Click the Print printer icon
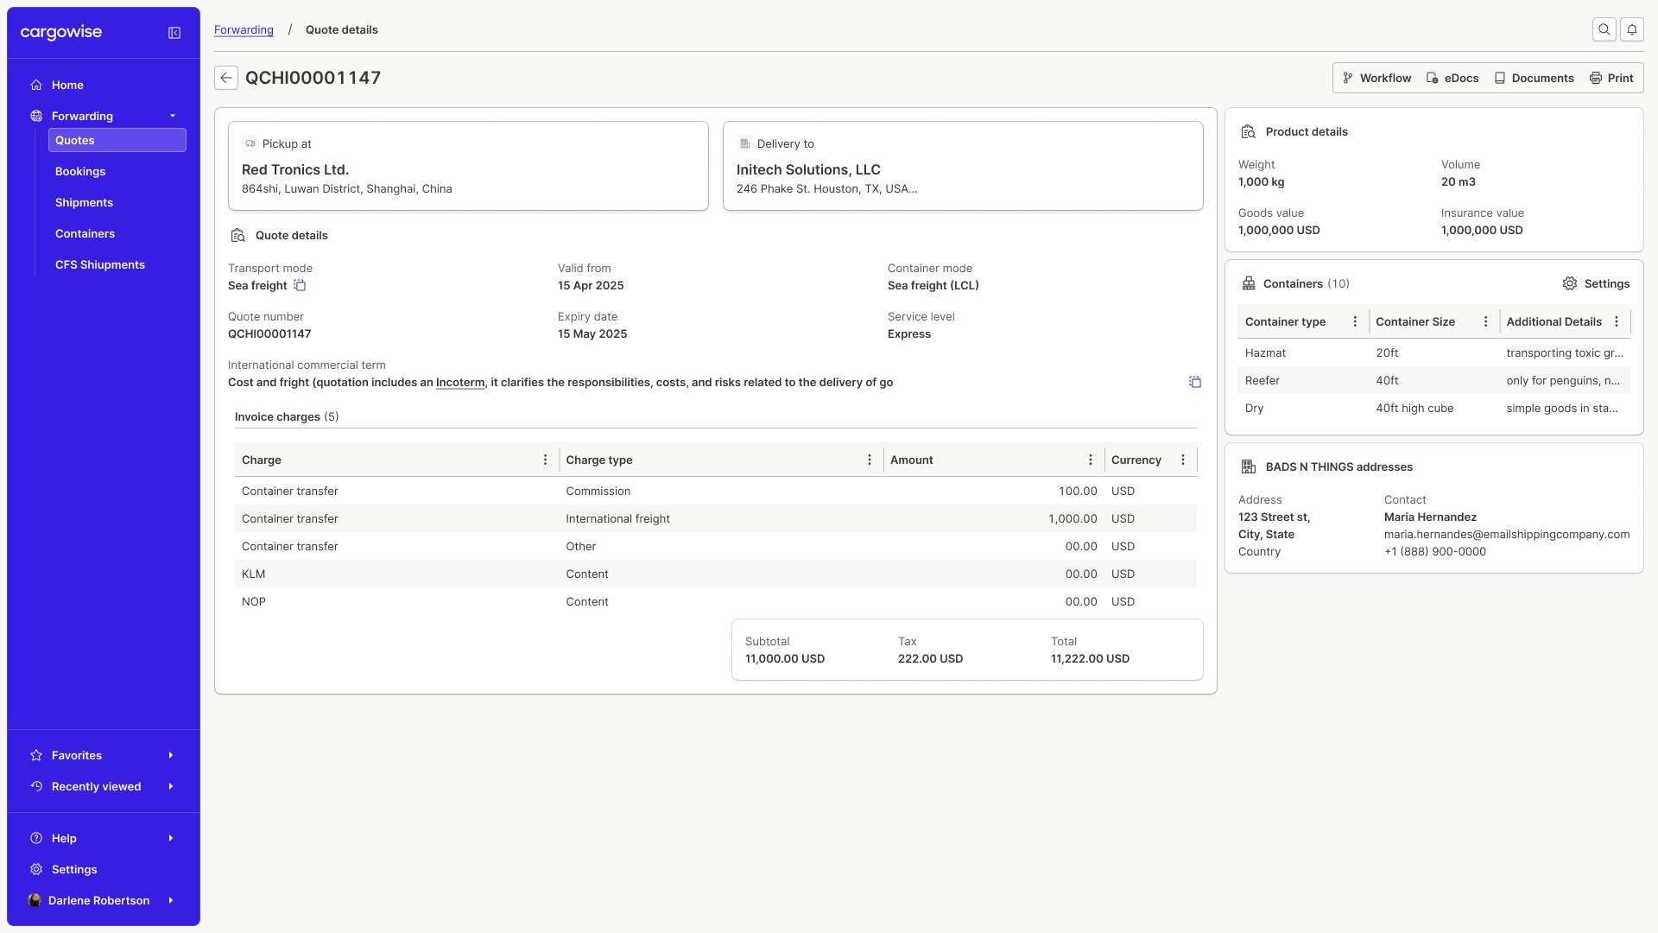Image resolution: width=1658 pixels, height=933 pixels. click(1596, 78)
